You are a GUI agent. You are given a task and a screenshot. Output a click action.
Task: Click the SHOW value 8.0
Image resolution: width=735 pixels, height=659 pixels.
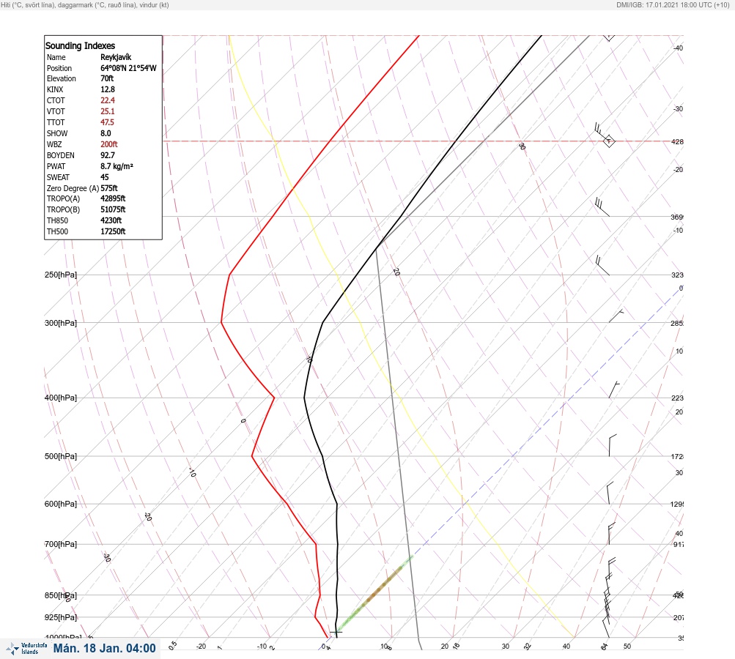pyautogui.click(x=106, y=133)
